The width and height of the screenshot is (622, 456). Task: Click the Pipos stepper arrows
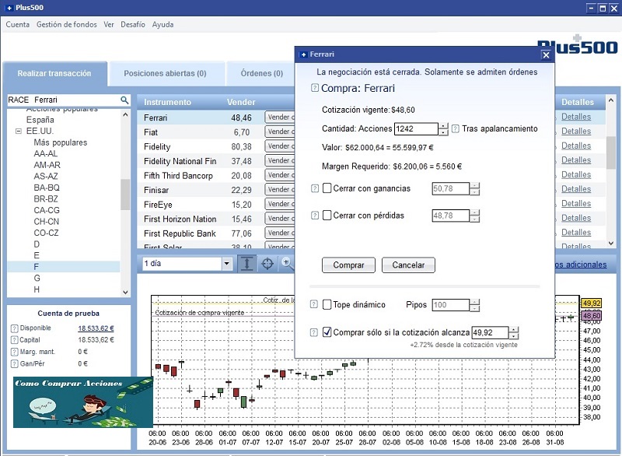click(474, 305)
